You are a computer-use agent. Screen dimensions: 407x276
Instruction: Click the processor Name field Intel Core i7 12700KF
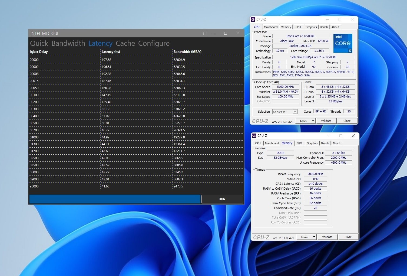click(x=300, y=36)
